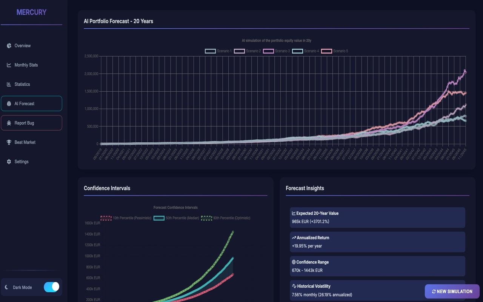The height and width of the screenshot is (302, 483).
Task: Click the Expected 20-Year Value card
Action: 377,217
